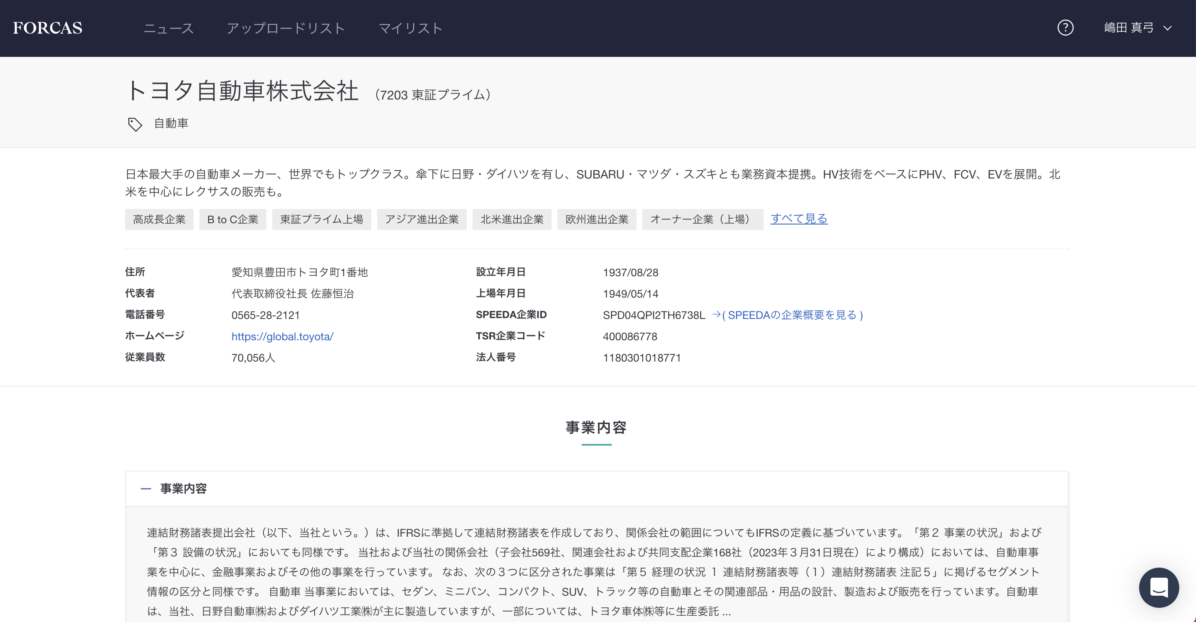Click the アジア進出企業 tag
Screen dimensions: 1196x622
click(x=422, y=219)
